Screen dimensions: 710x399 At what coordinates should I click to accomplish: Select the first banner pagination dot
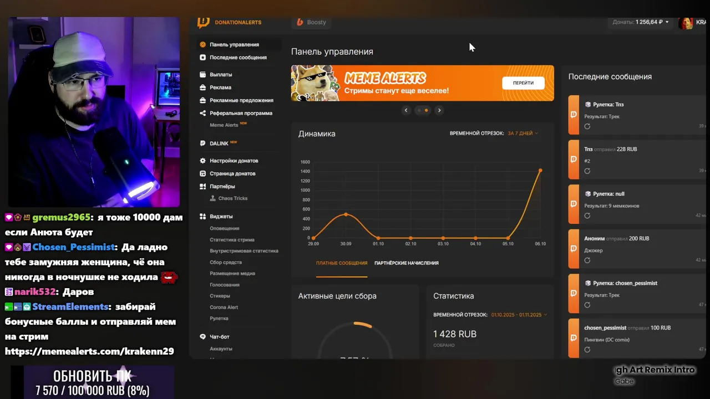point(419,110)
